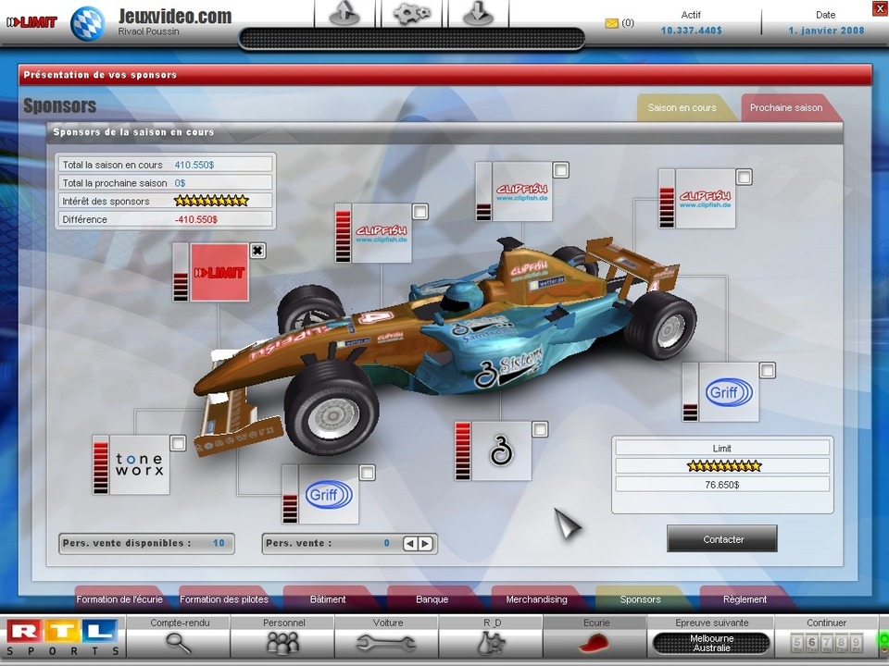Increase Pers. vente with right arrow
The width and height of the screenshot is (889, 666).
(425, 544)
